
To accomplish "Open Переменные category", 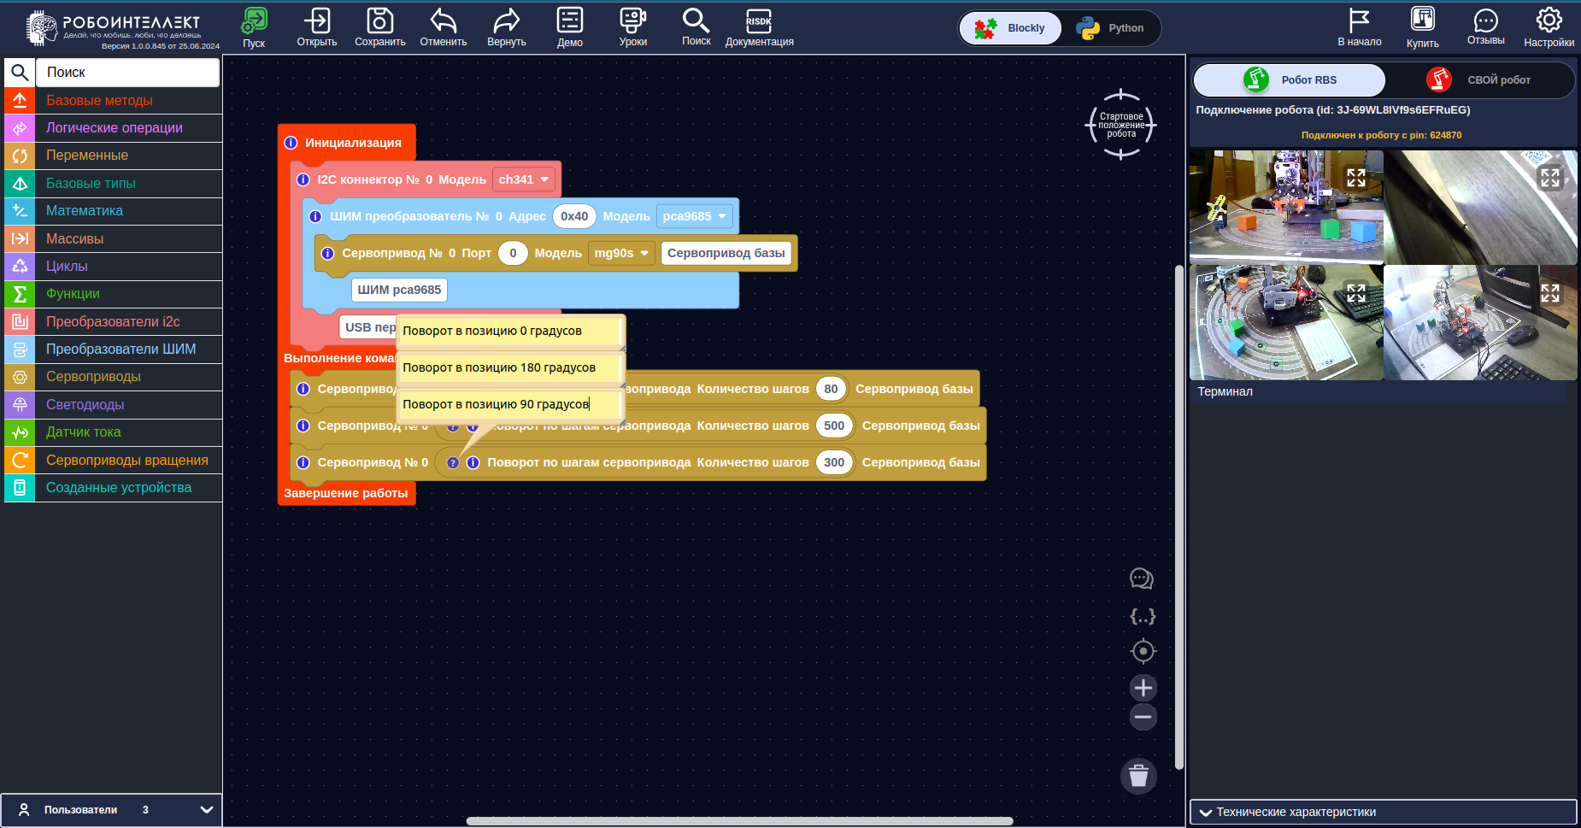I will [x=113, y=156].
